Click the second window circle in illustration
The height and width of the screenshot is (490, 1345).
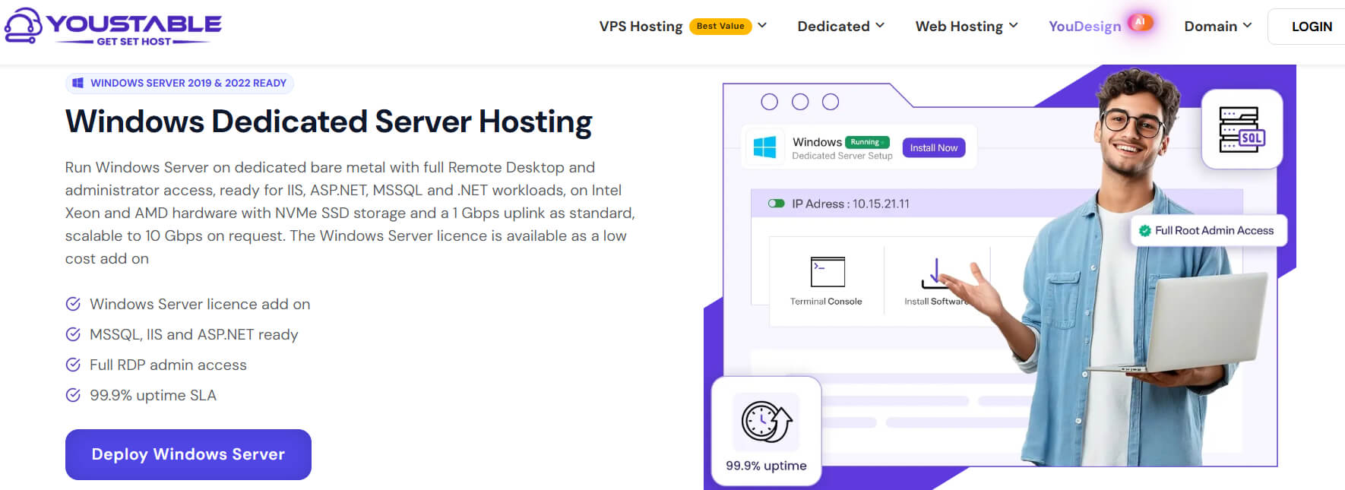tap(800, 102)
